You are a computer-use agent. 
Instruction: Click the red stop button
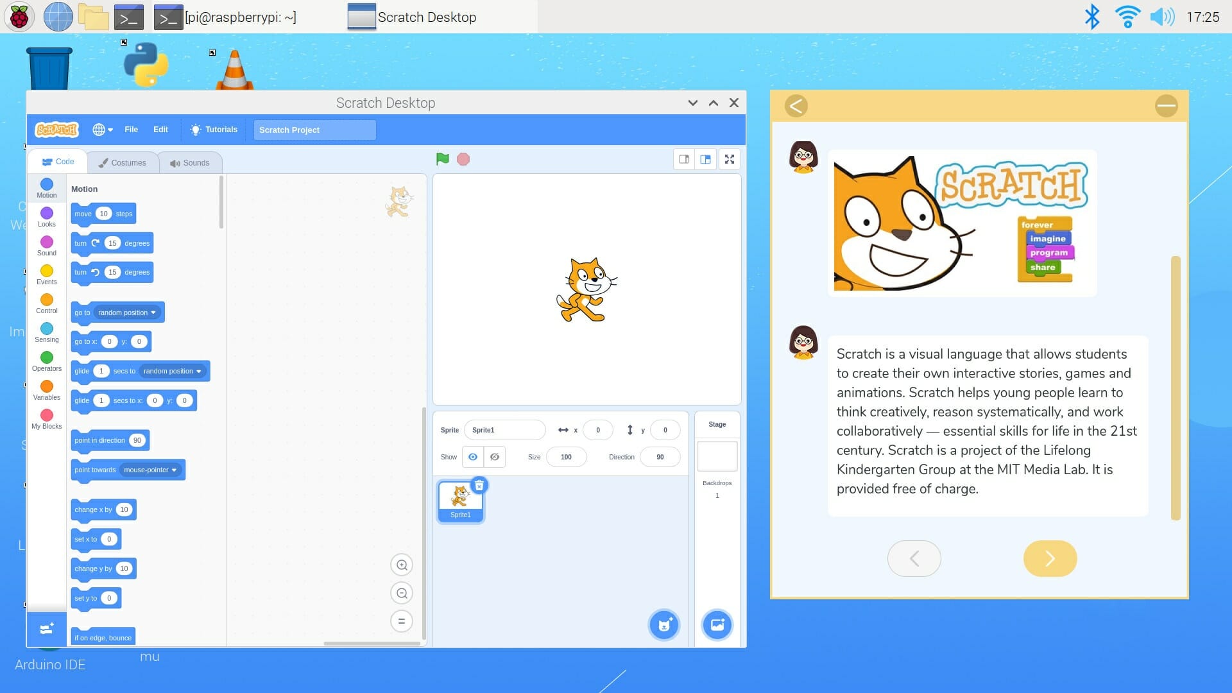coord(463,159)
